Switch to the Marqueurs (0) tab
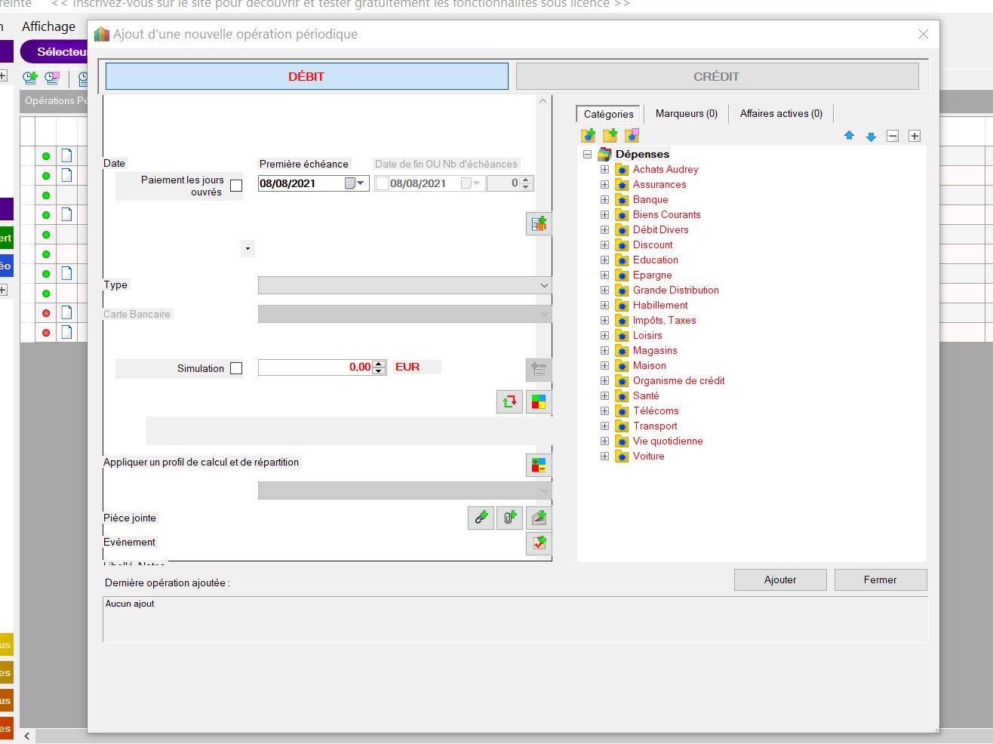Viewport: 993px width, 744px height. 686,114
